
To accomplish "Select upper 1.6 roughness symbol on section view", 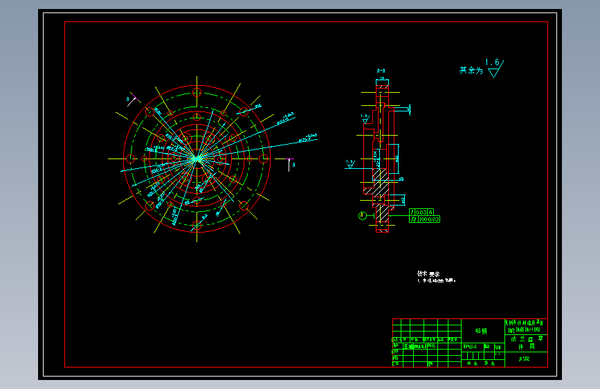I will click(x=365, y=118).
